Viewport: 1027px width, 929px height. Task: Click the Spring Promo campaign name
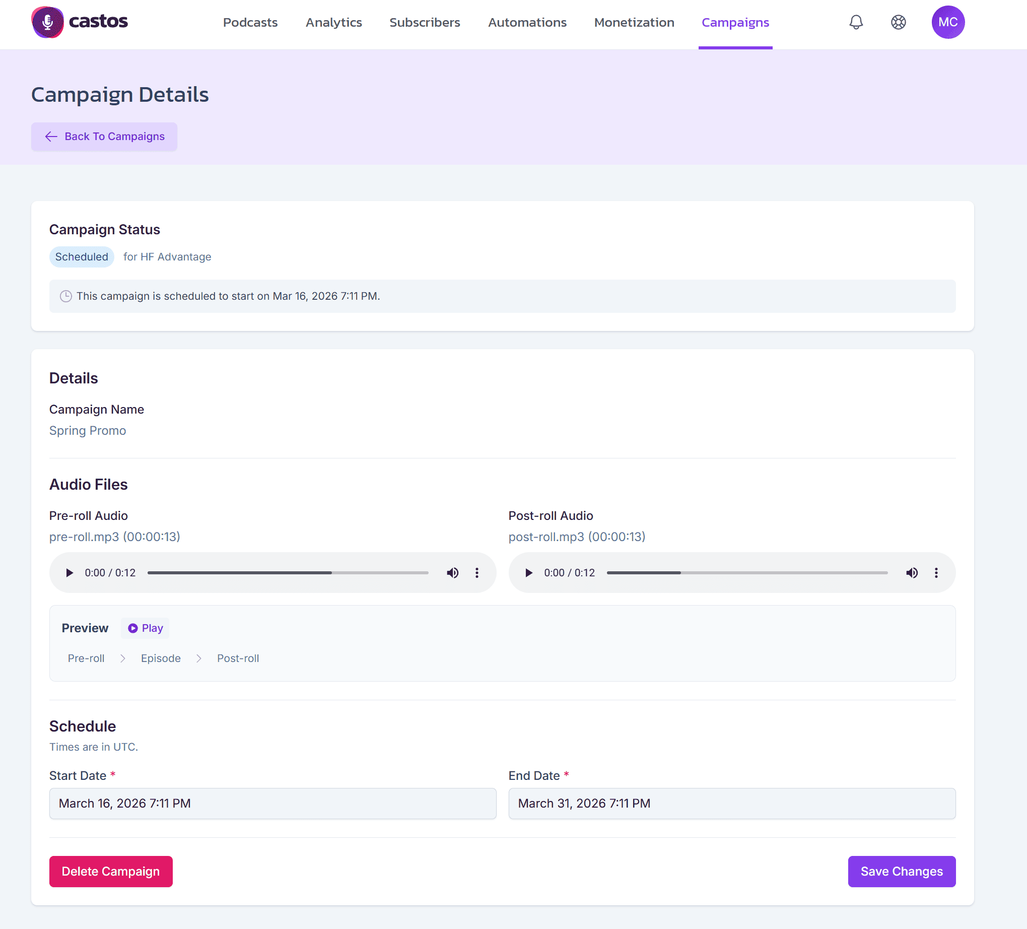pyautogui.click(x=88, y=431)
